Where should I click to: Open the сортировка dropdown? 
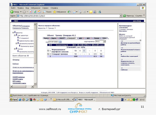tap(101, 41)
